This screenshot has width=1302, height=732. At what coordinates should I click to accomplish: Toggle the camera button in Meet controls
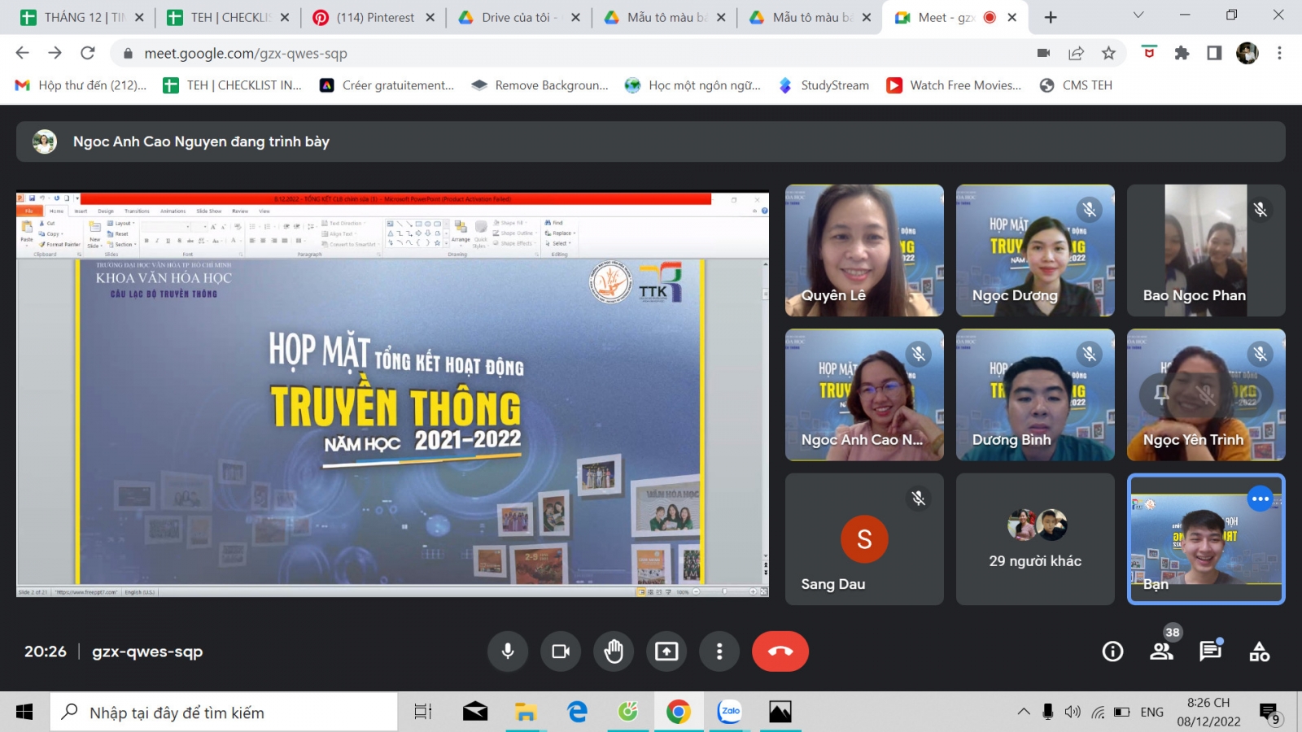(561, 651)
